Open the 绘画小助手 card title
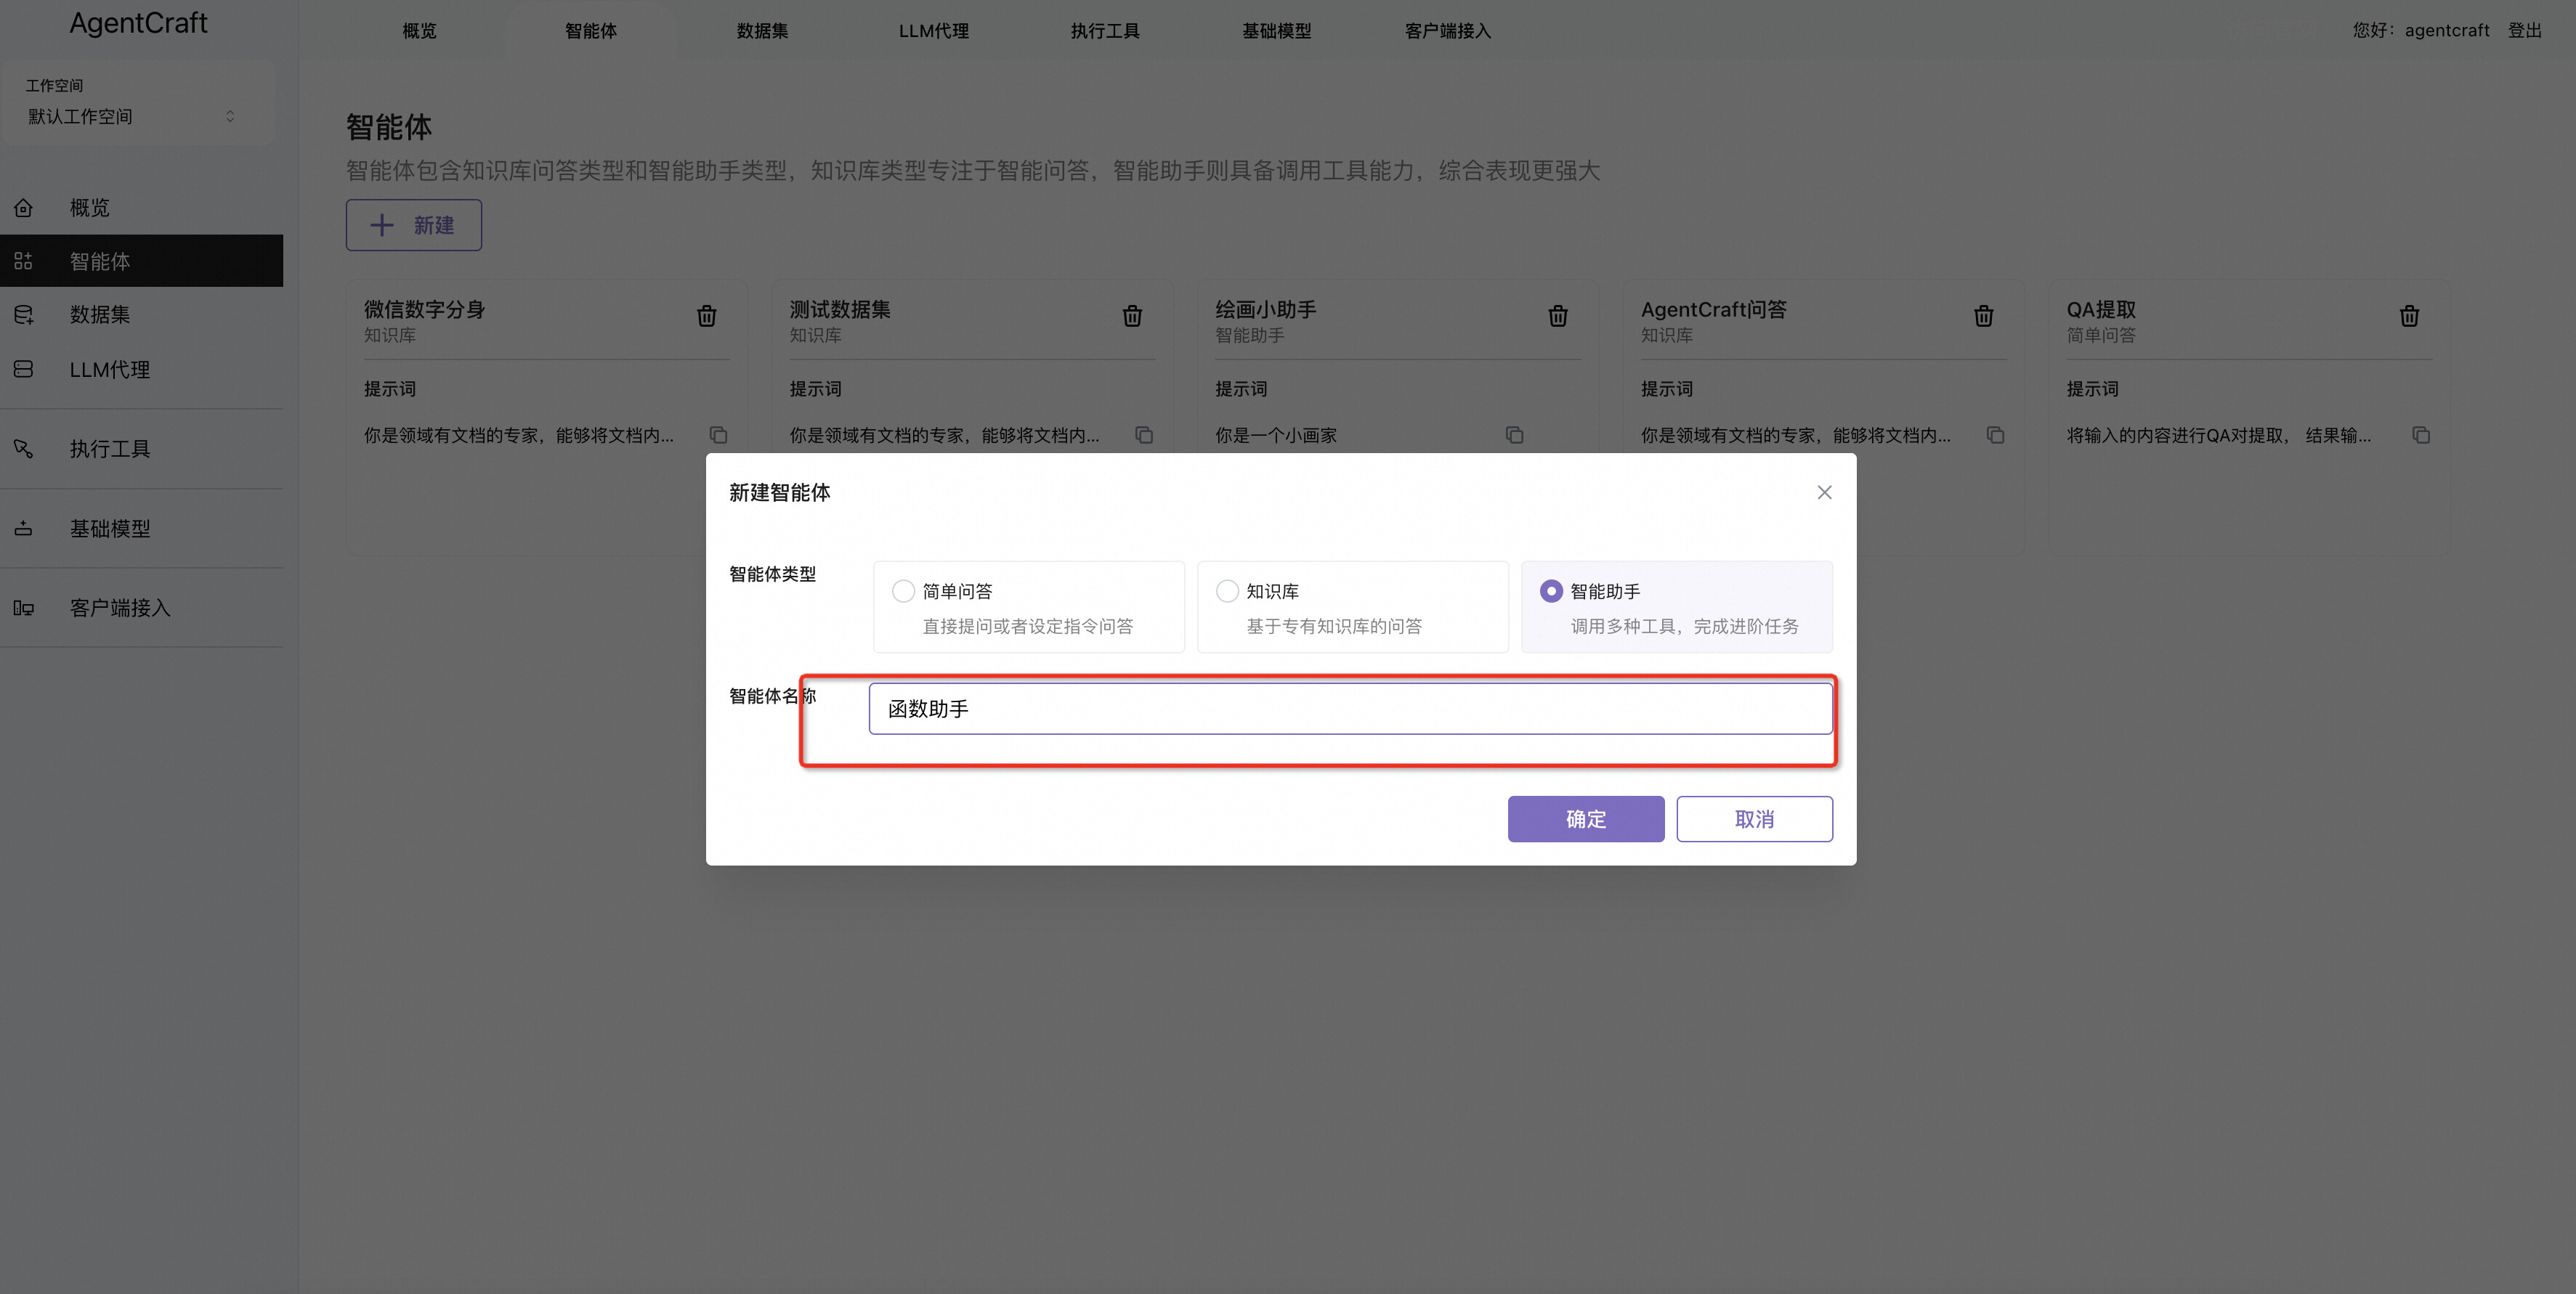Viewport: 2576px width, 1294px height. pyautogui.click(x=1265, y=310)
